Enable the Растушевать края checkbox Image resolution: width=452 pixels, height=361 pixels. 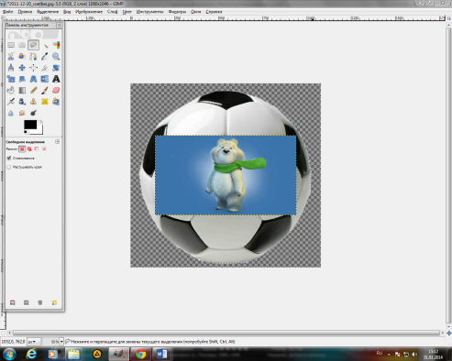coord(9,167)
